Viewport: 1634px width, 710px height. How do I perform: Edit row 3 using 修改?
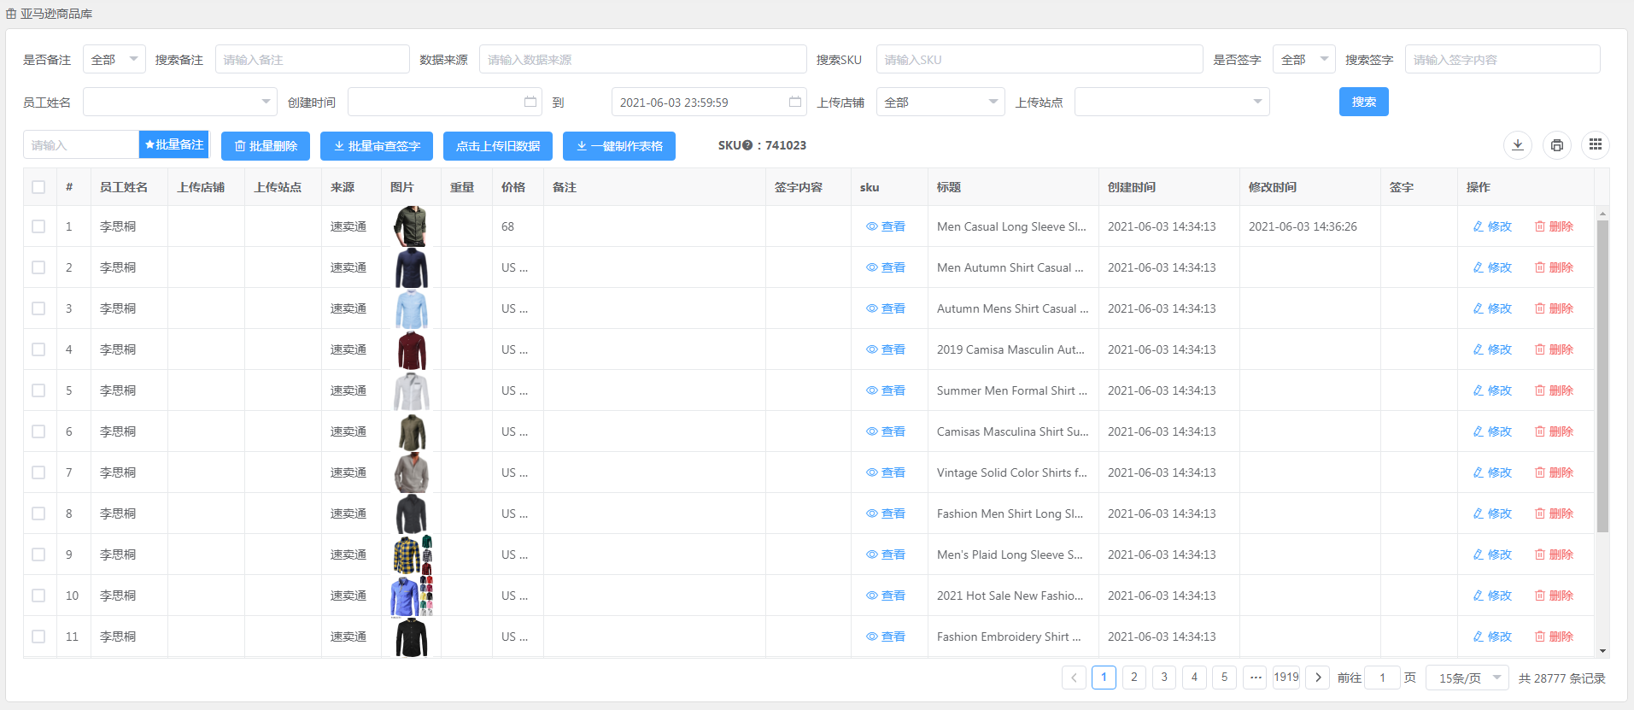tap(1492, 308)
